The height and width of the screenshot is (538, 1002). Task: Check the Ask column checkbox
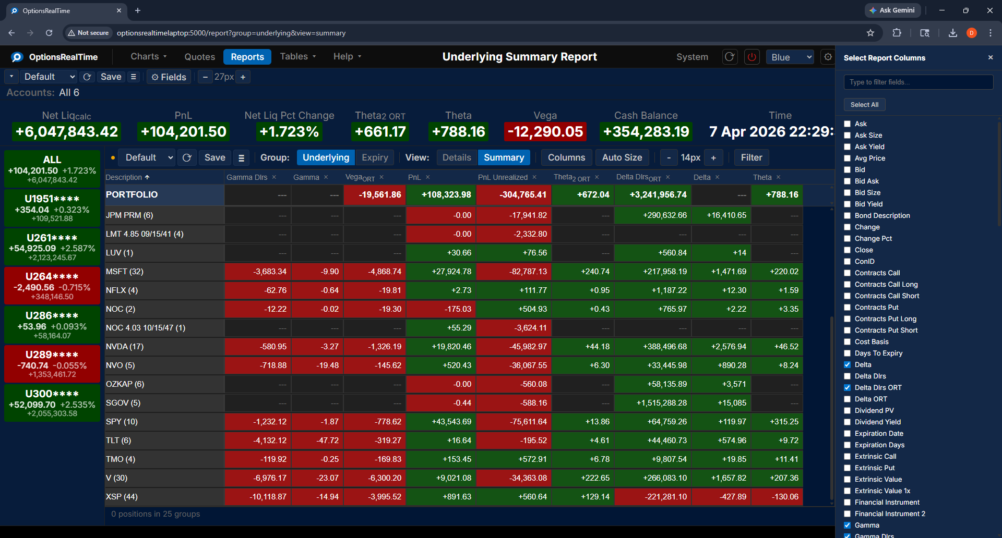coord(848,124)
